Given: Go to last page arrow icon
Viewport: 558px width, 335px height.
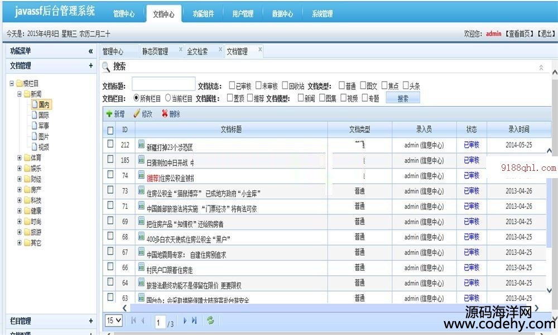Looking at the screenshot, I should 194,320.
